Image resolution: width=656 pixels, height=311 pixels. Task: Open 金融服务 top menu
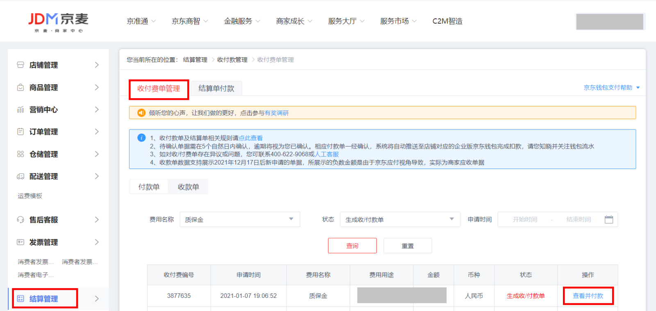point(242,21)
